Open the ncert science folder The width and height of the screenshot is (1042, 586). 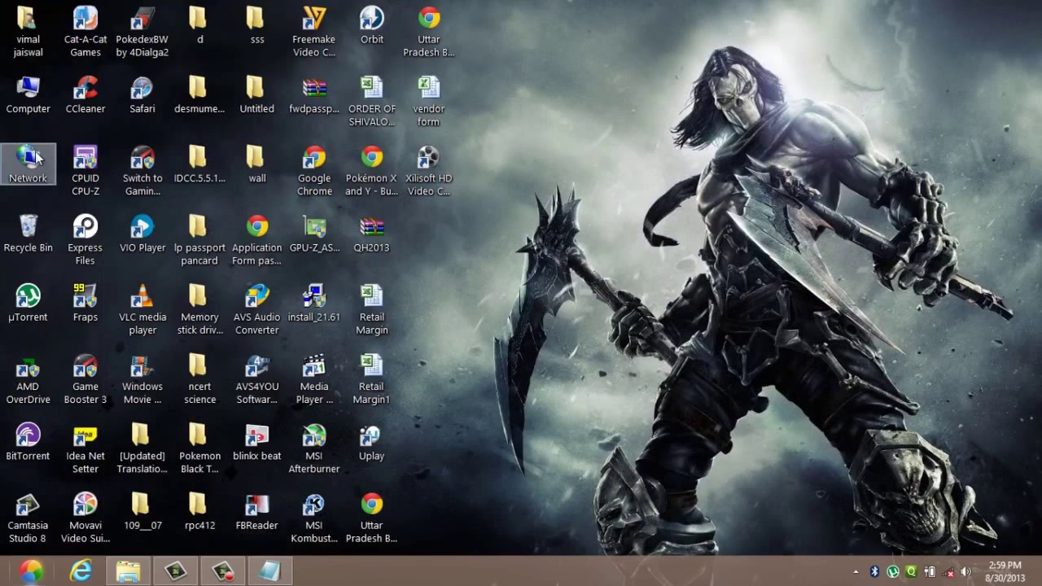tap(199, 379)
